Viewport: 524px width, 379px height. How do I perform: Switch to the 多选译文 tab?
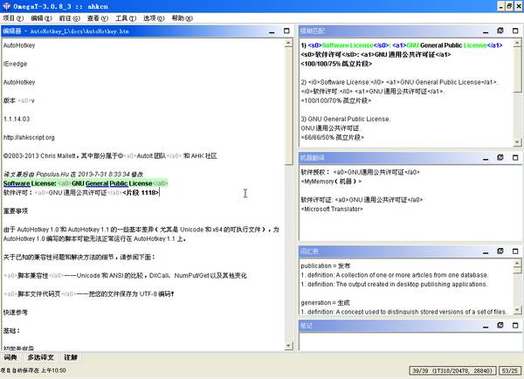click(40, 357)
